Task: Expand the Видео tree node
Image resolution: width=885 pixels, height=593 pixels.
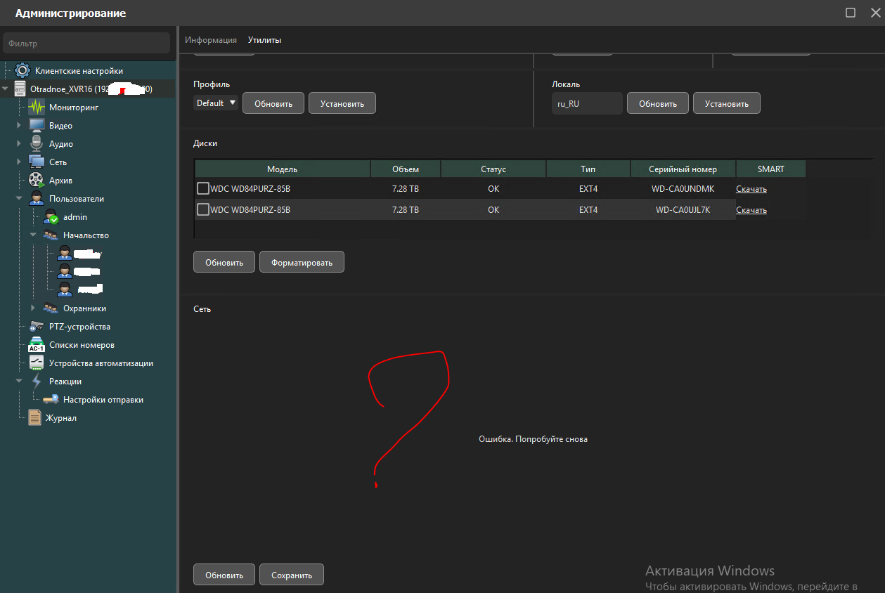Action: [x=20, y=126]
